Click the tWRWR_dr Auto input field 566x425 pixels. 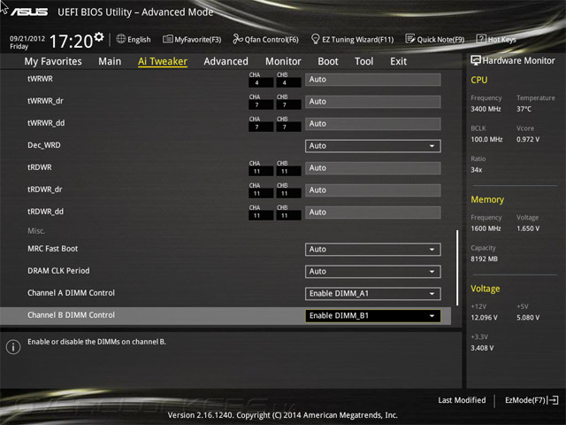click(373, 102)
